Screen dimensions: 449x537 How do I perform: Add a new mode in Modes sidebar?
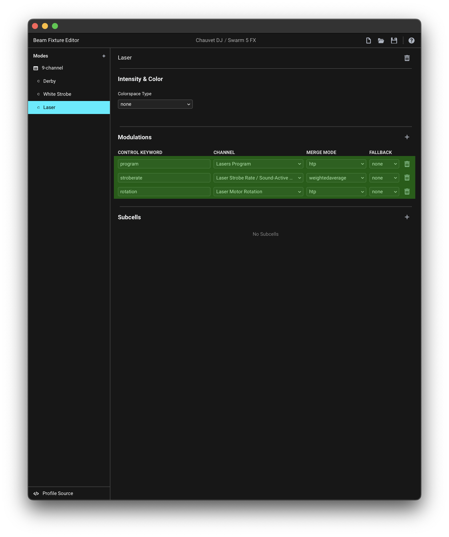(x=104, y=56)
